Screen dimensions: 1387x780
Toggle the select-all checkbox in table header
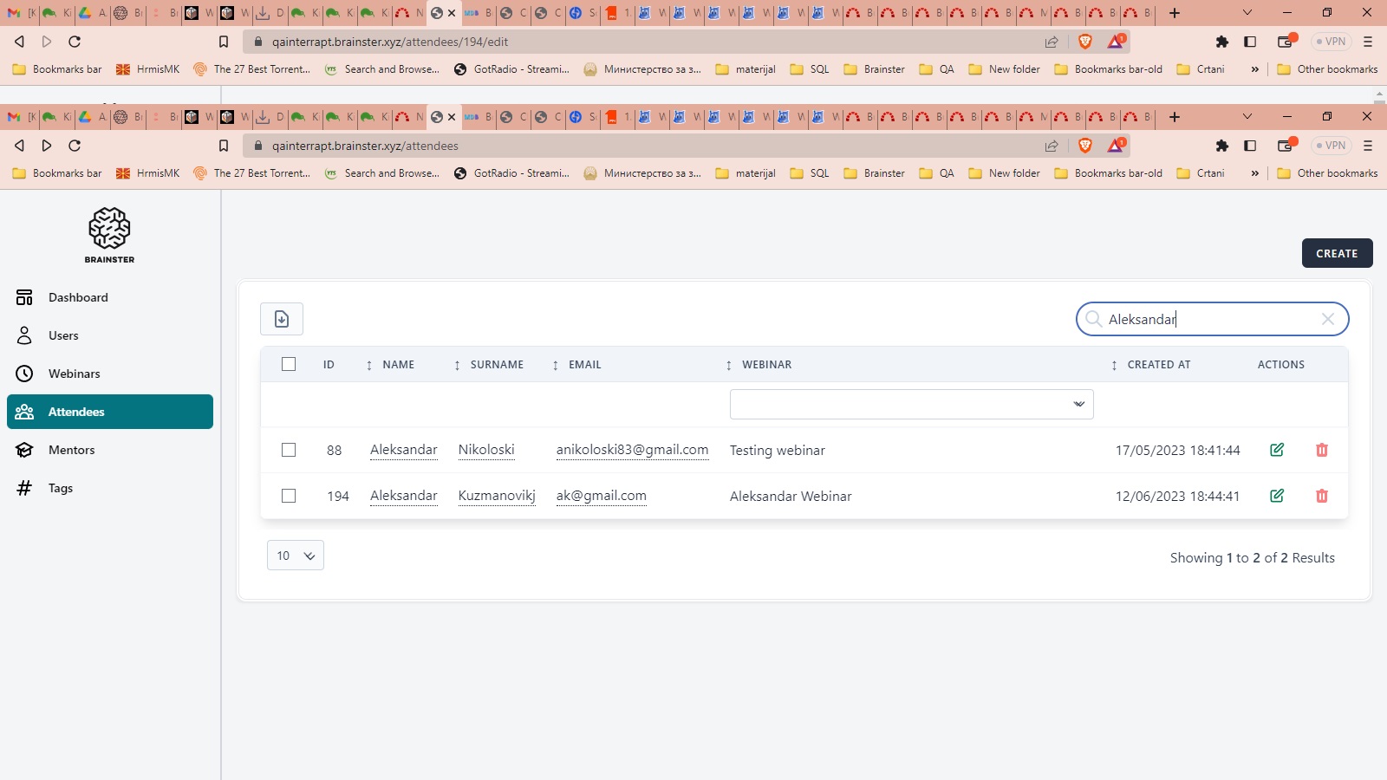[289, 364]
